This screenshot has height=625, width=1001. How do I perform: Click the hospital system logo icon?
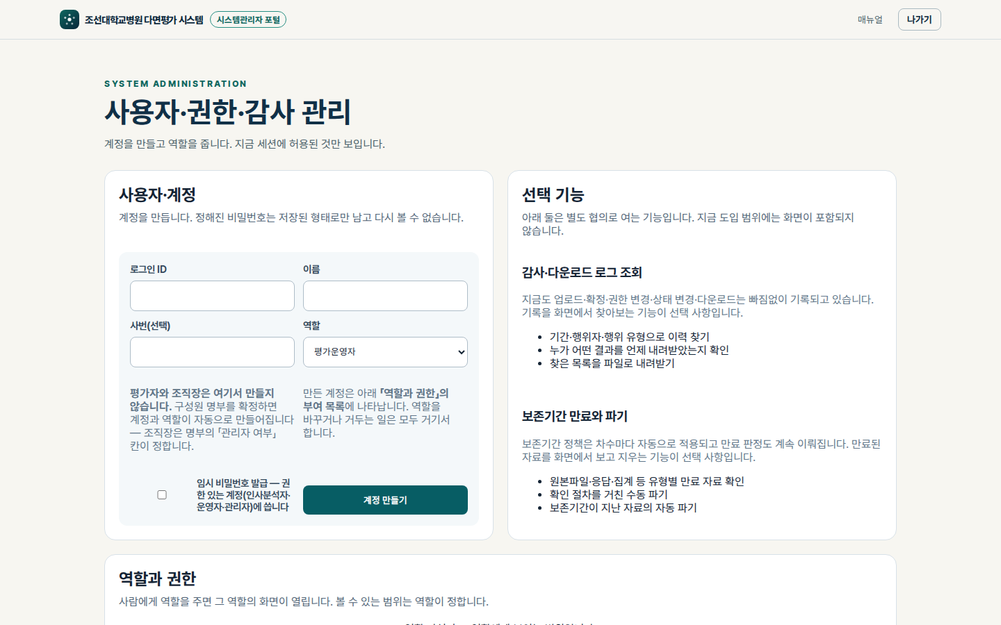tap(70, 19)
